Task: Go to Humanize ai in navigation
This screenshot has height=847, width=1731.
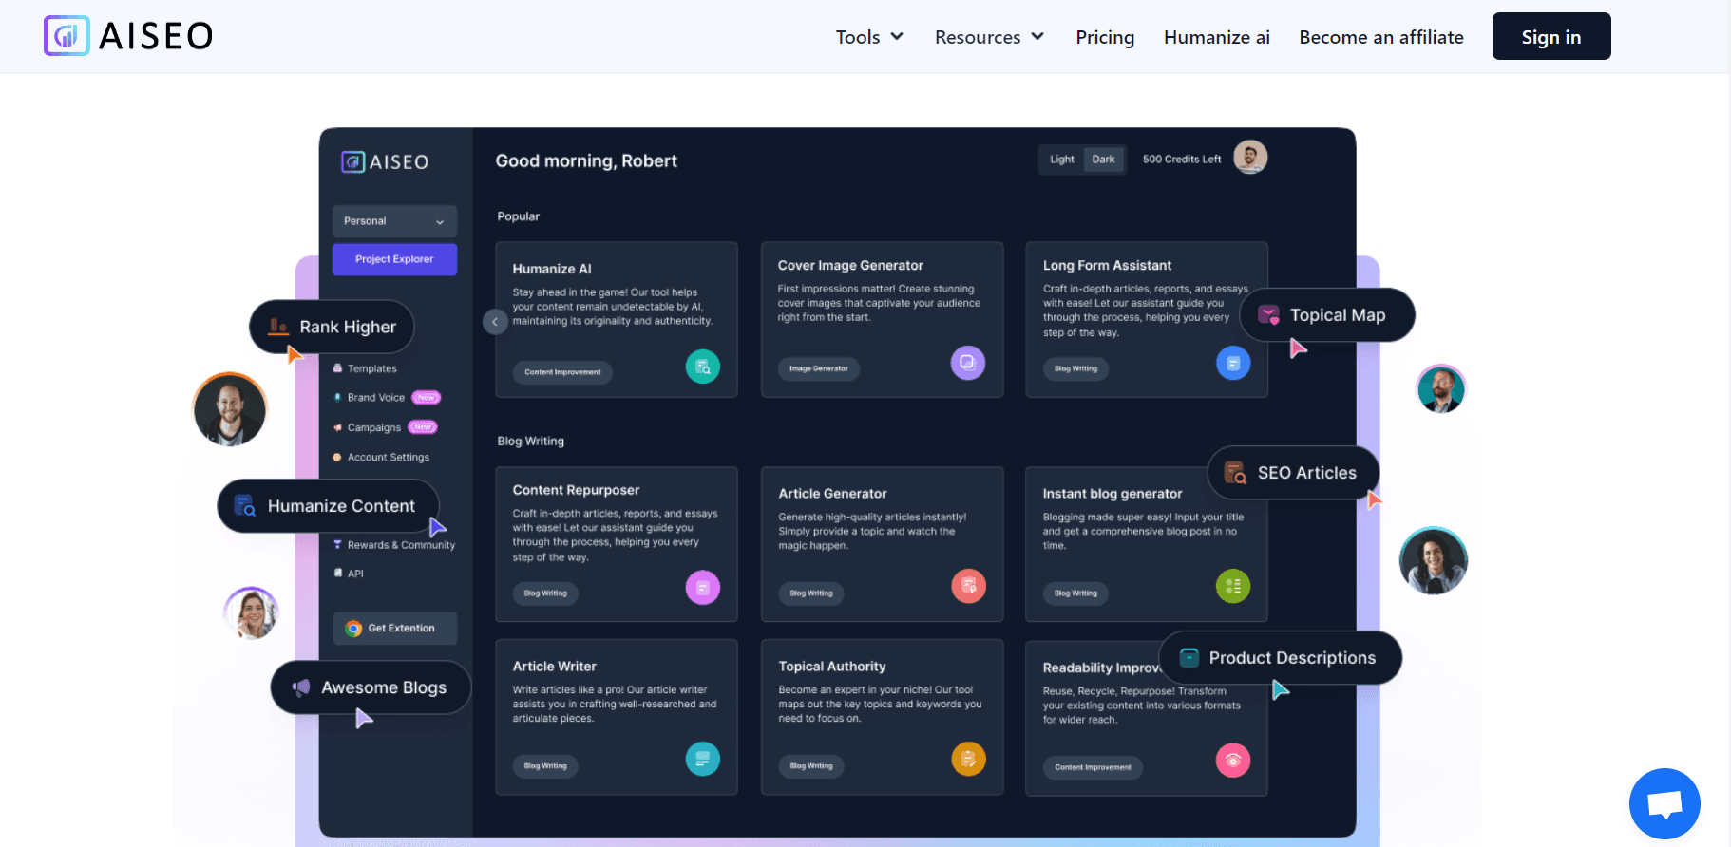Action: pyautogui.click(x=1216, y=37)
